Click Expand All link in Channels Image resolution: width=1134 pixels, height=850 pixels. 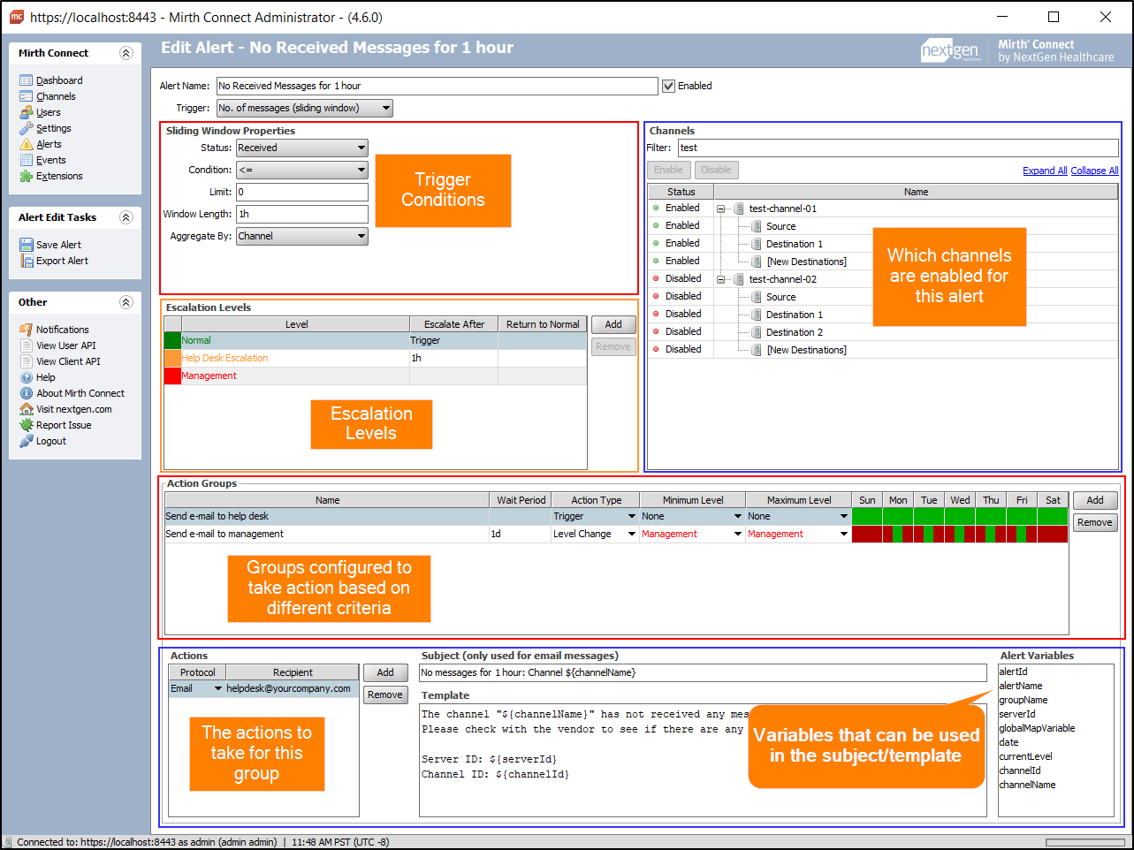(1045, 171)
